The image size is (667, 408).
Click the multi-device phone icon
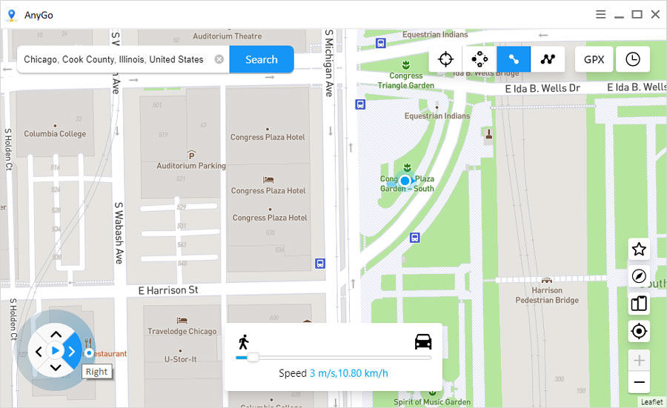639,304
